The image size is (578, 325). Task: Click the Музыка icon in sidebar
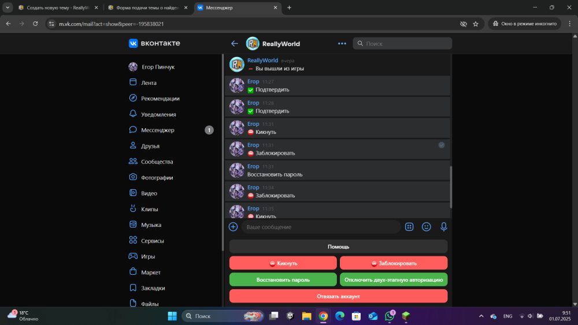[133, 225]
